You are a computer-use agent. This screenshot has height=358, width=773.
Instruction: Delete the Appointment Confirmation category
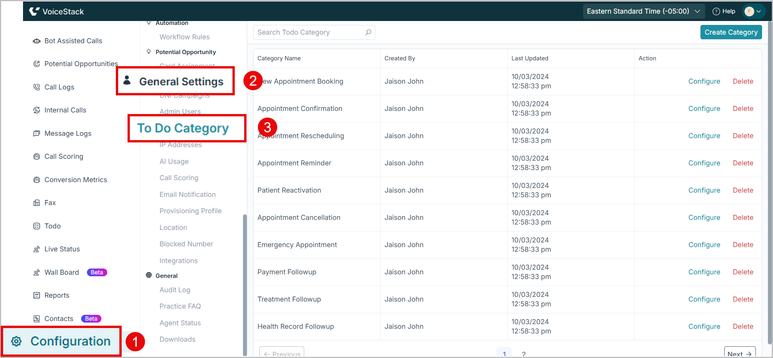click(743, 109)
